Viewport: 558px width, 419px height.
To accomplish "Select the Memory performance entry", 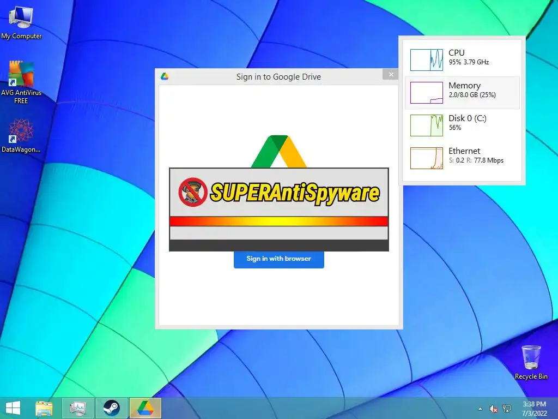I will 462,93.
